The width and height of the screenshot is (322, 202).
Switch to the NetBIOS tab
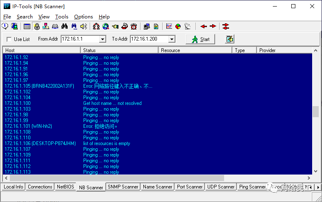(x=65, y=187)
